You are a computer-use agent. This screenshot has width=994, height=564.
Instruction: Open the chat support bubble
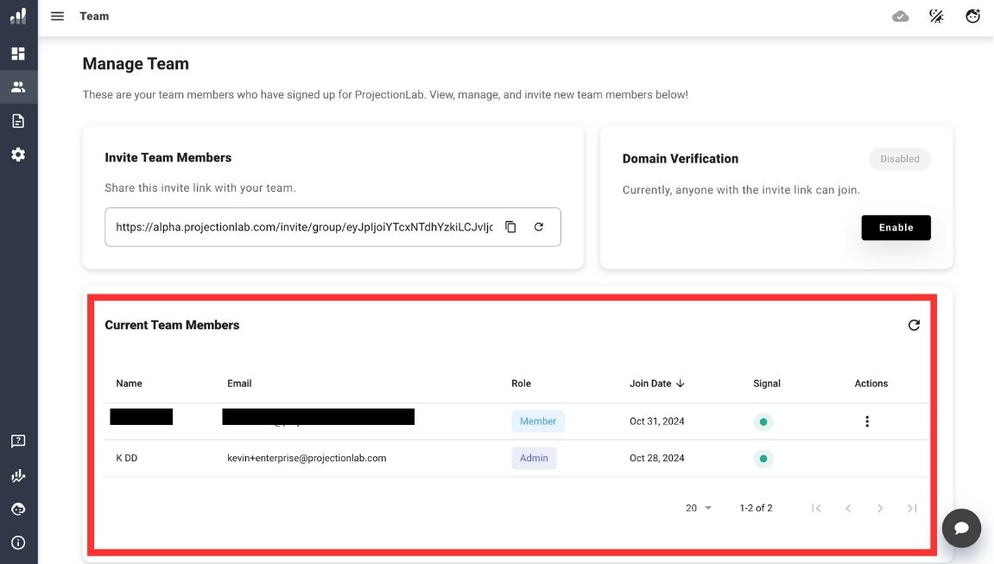tap(961, 528)
